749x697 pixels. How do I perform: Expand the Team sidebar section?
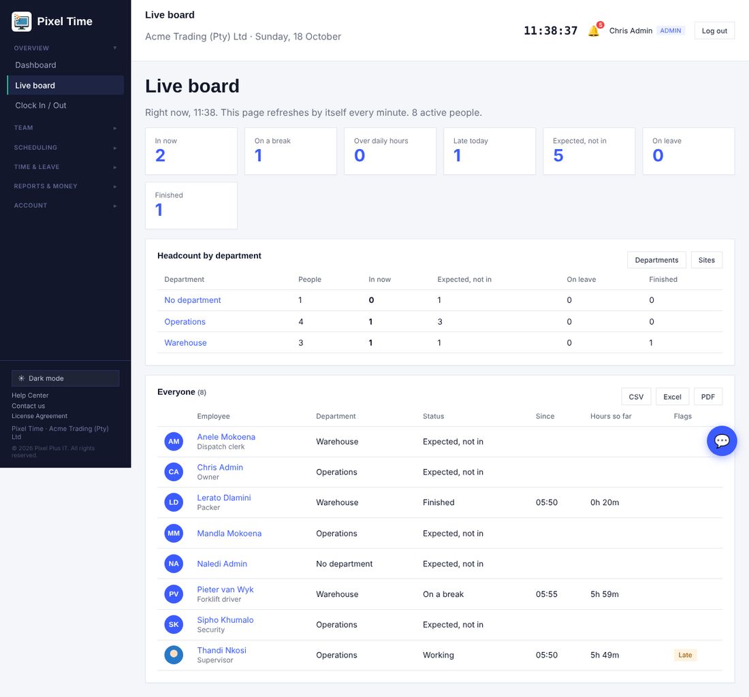[x=65, y=127]
